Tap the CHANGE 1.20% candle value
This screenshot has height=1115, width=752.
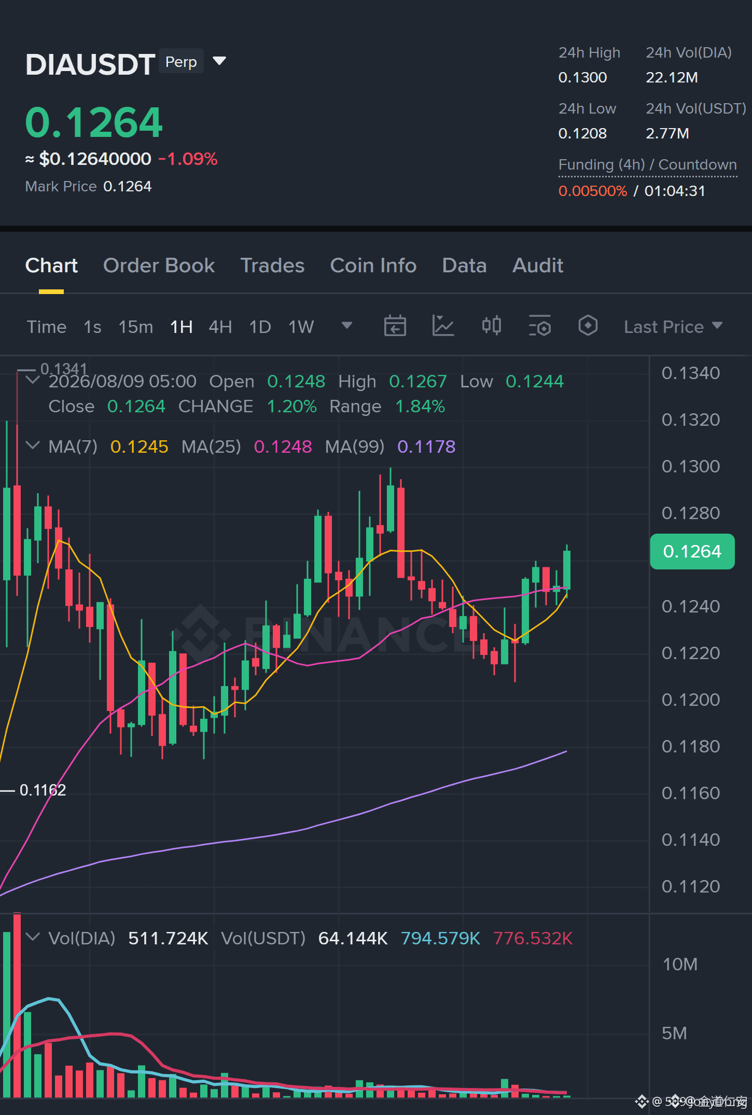(x=291, y=406)
